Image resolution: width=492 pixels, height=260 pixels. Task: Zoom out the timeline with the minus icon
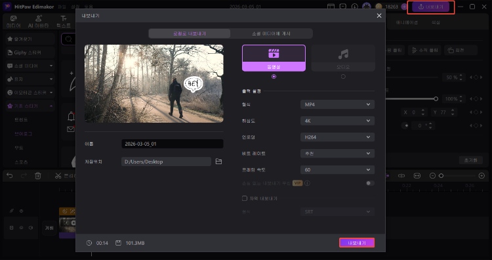(432, 176)
